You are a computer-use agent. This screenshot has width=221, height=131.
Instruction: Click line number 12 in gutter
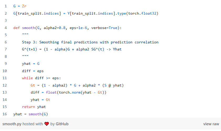5,85
